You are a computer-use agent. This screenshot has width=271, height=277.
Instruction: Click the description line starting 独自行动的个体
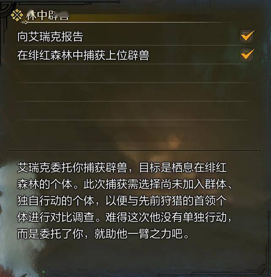[122, 201]
